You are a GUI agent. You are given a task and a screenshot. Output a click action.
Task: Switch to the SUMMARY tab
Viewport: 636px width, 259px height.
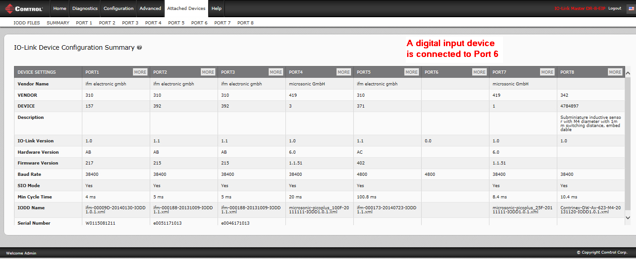(58, 23)
